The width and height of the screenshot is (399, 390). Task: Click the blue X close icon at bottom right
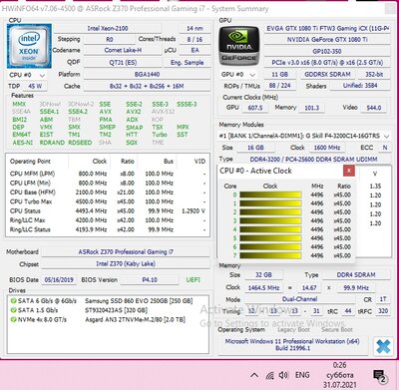click(x=383, y=346)
